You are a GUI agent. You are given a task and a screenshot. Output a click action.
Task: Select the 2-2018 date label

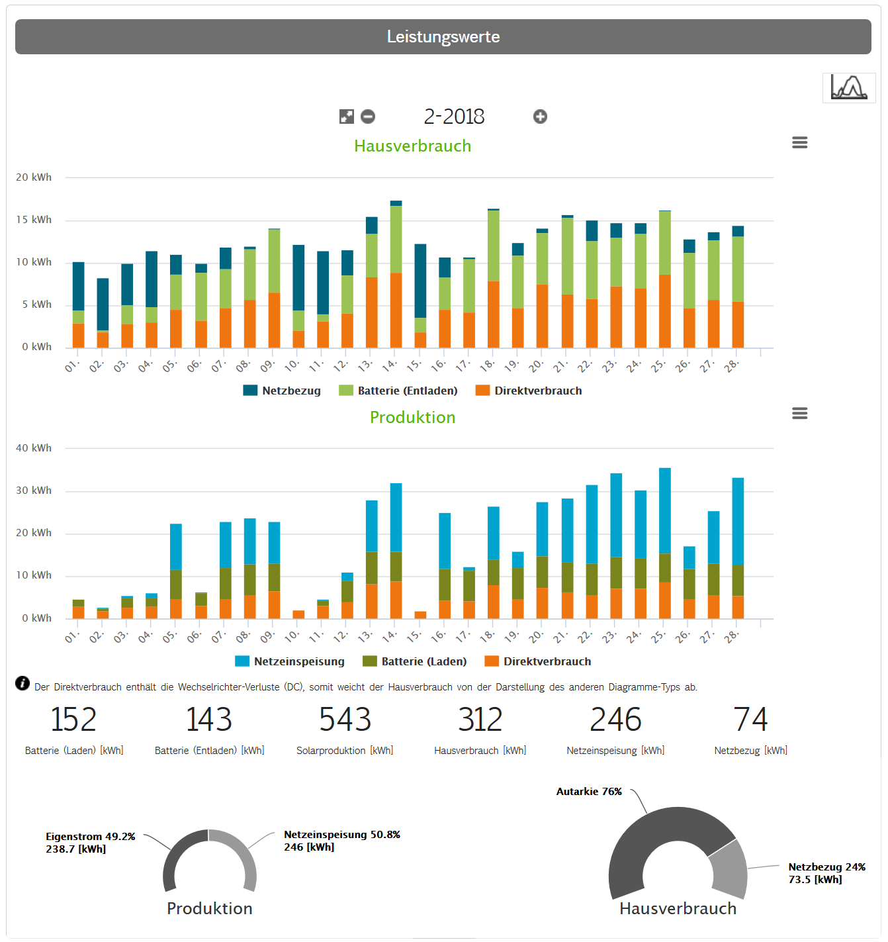454,117
